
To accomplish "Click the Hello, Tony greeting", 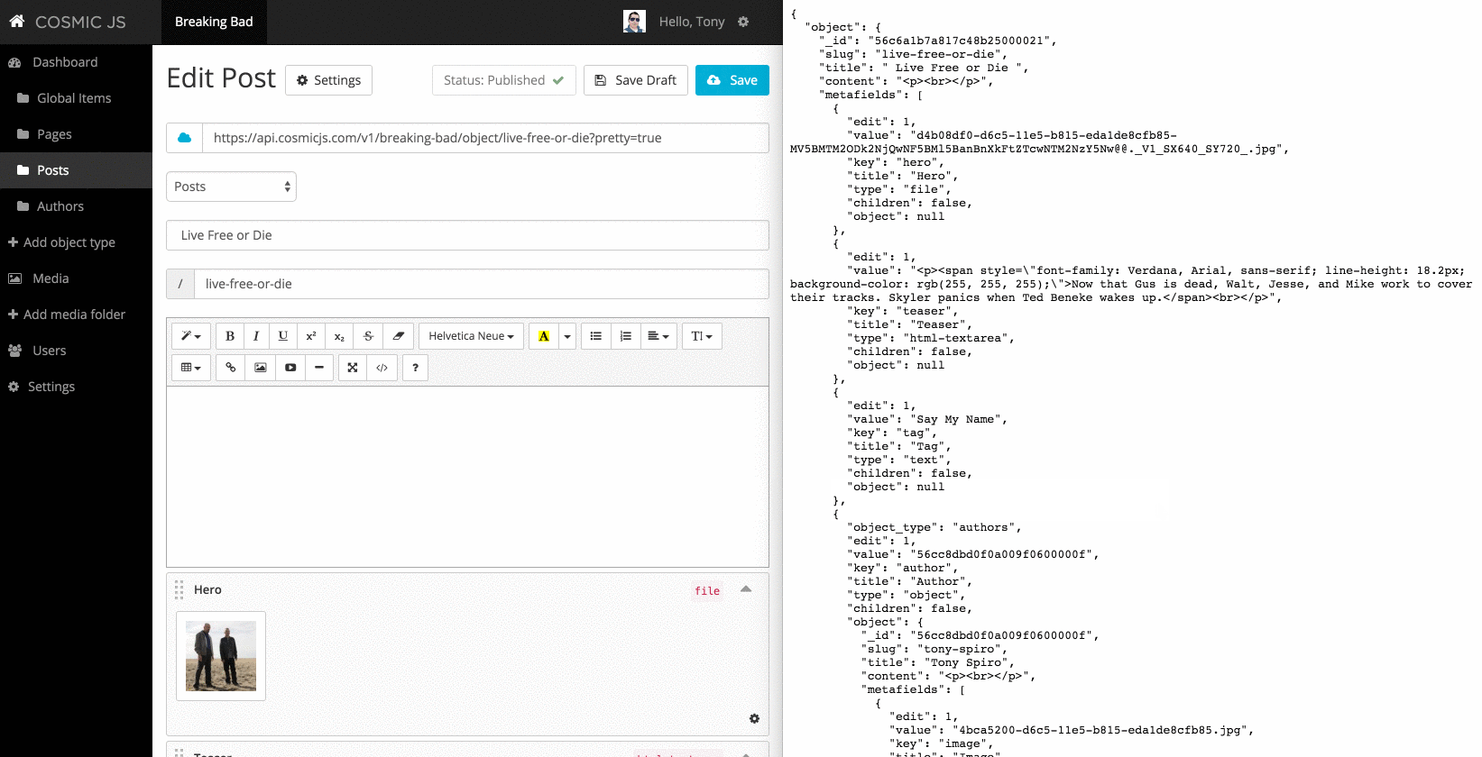I will click(x=692, y=22).
